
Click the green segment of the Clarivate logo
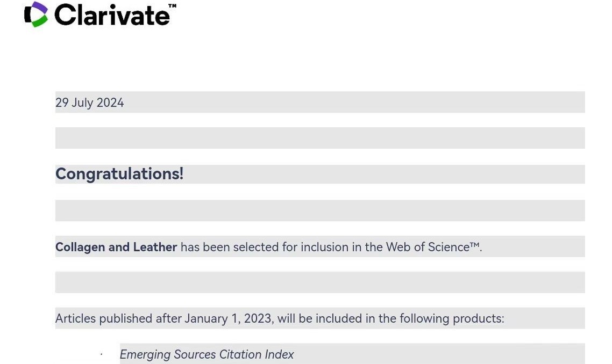39,21
